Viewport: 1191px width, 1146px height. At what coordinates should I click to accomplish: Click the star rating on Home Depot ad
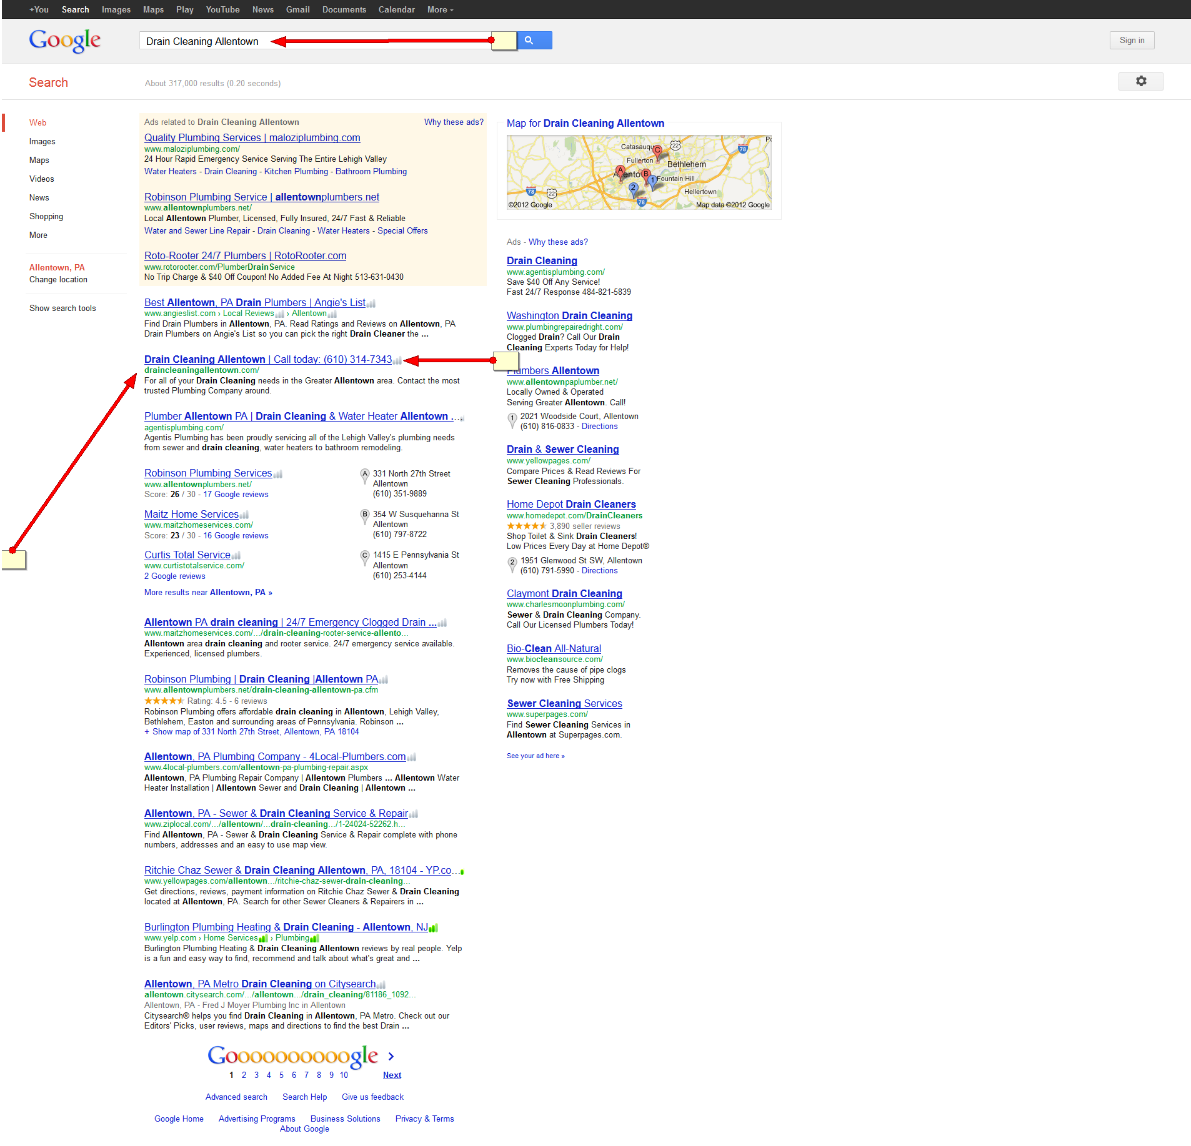(x=526, y=526)
